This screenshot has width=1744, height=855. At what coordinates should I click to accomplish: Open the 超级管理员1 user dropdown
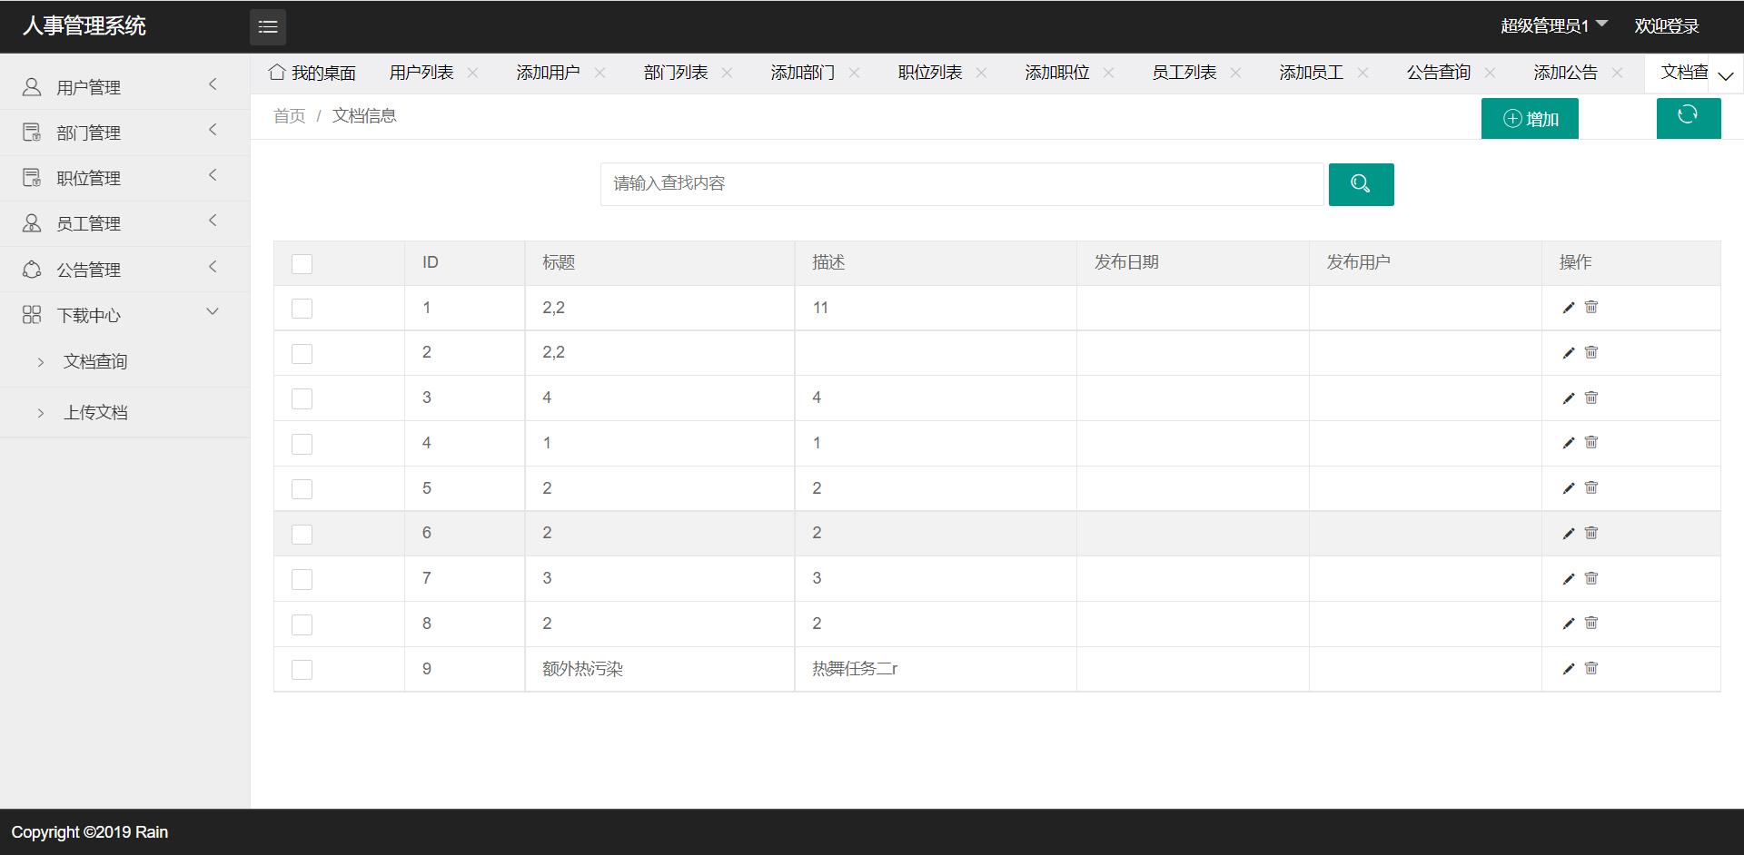[x=1553, y=26]
